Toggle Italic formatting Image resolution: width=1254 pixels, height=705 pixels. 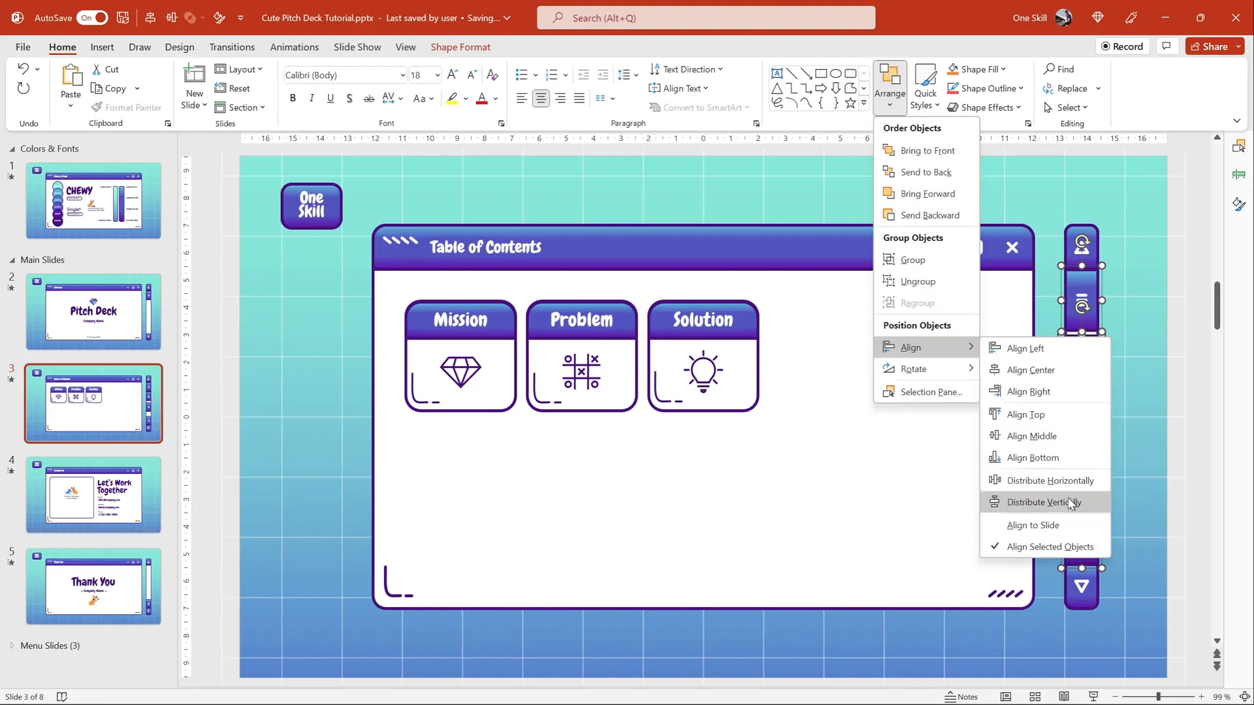click(x=312, y=98)
